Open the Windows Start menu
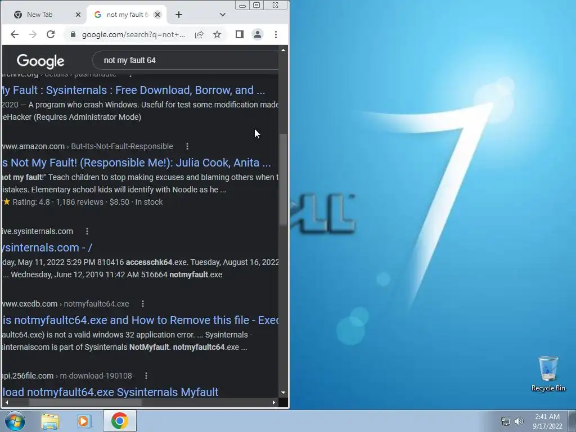Screen dimensions: 576x432 click(15, 421)
